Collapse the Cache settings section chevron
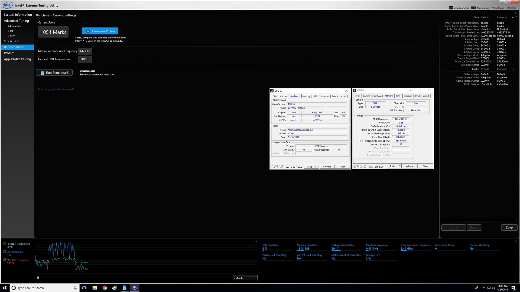The height and width of the screenshot is (292, 520). pos(513,69)
